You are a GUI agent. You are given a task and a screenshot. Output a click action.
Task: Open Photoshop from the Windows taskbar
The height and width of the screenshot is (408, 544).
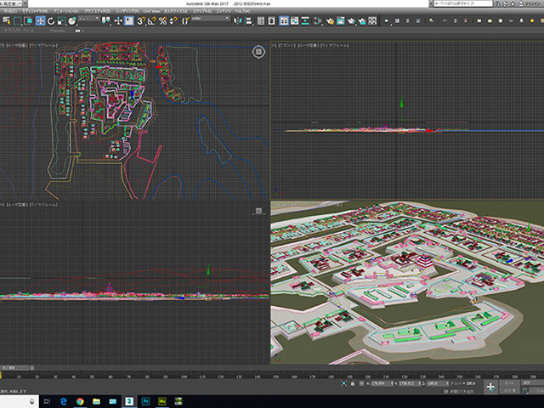pyautogui.click(x=147, y=400)
